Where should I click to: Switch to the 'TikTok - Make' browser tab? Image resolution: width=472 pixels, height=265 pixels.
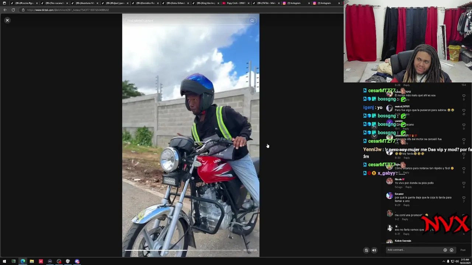[x=266, y=3]
